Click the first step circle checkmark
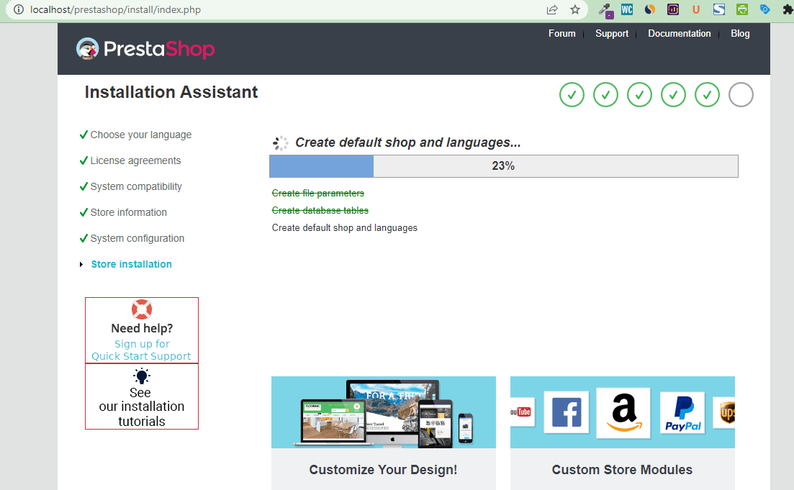 (x=572, y=95)
